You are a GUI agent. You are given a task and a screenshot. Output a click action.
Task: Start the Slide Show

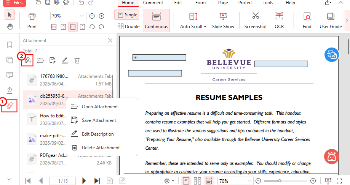pos(223,21)
